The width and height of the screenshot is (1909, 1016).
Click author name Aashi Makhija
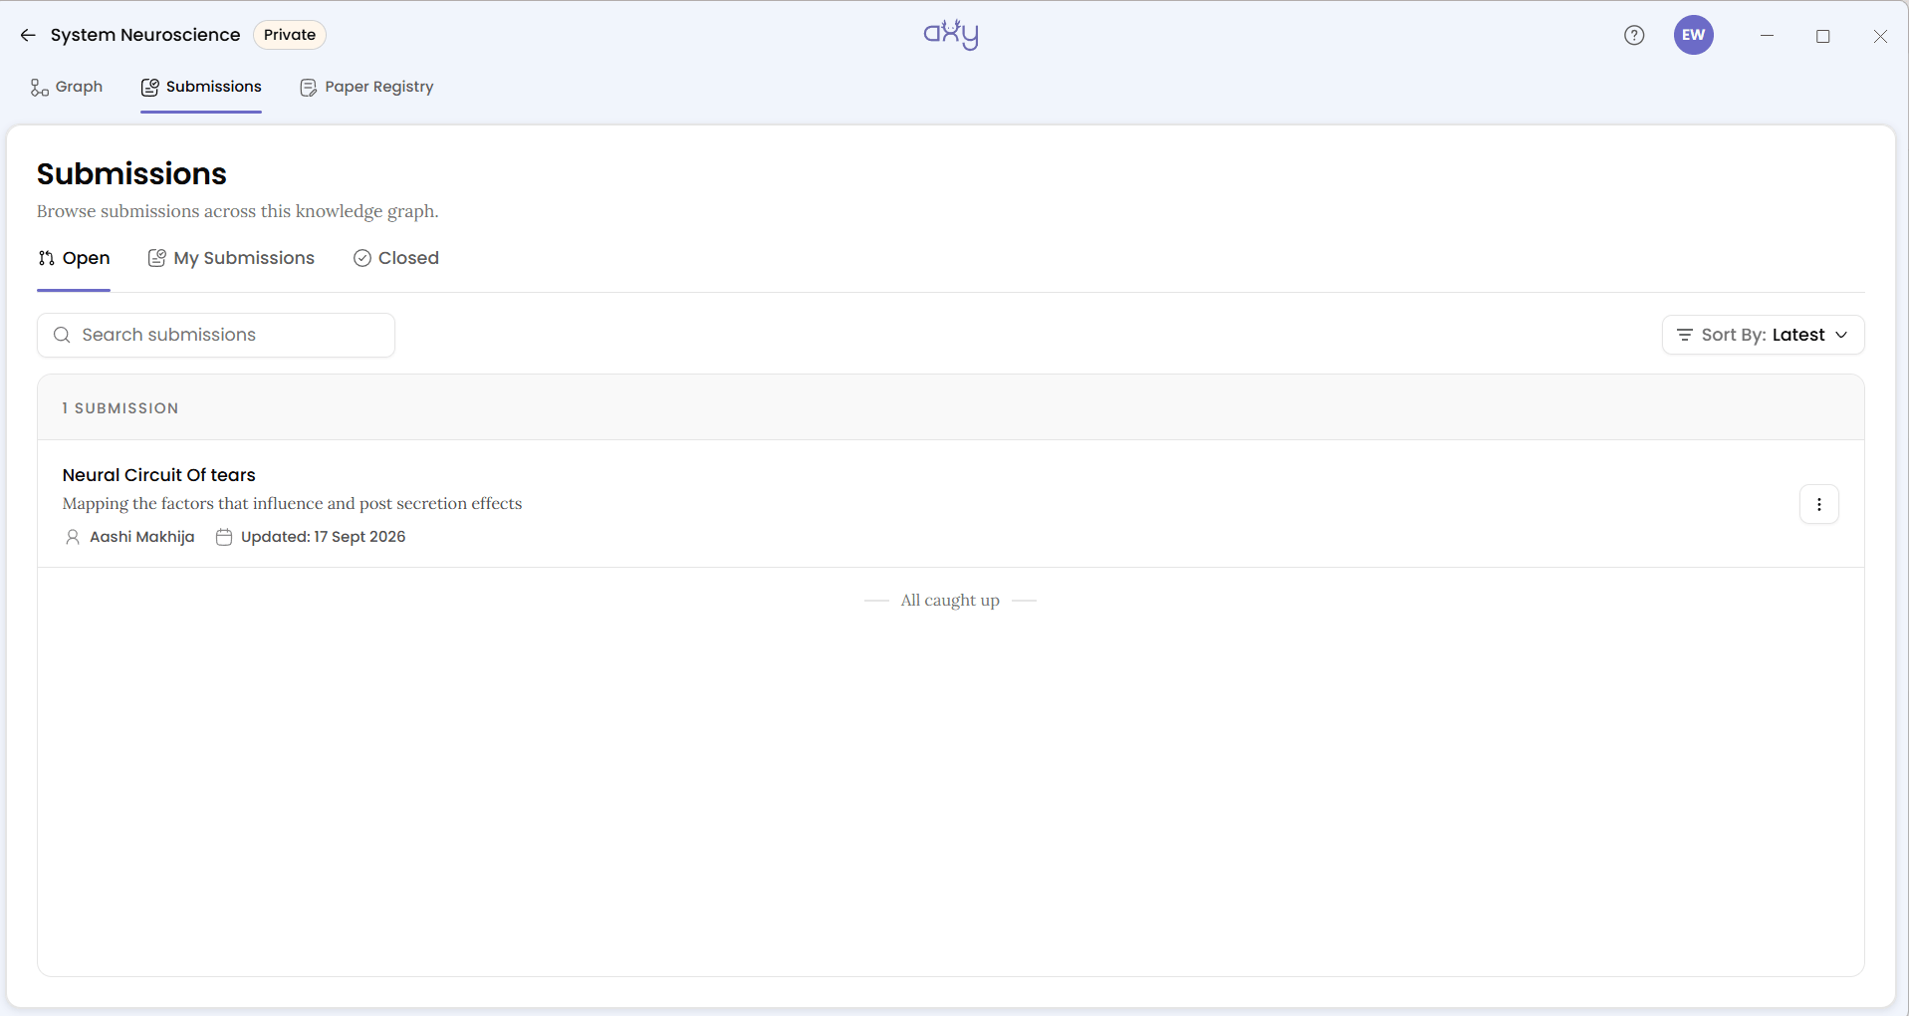coord(142,537)
